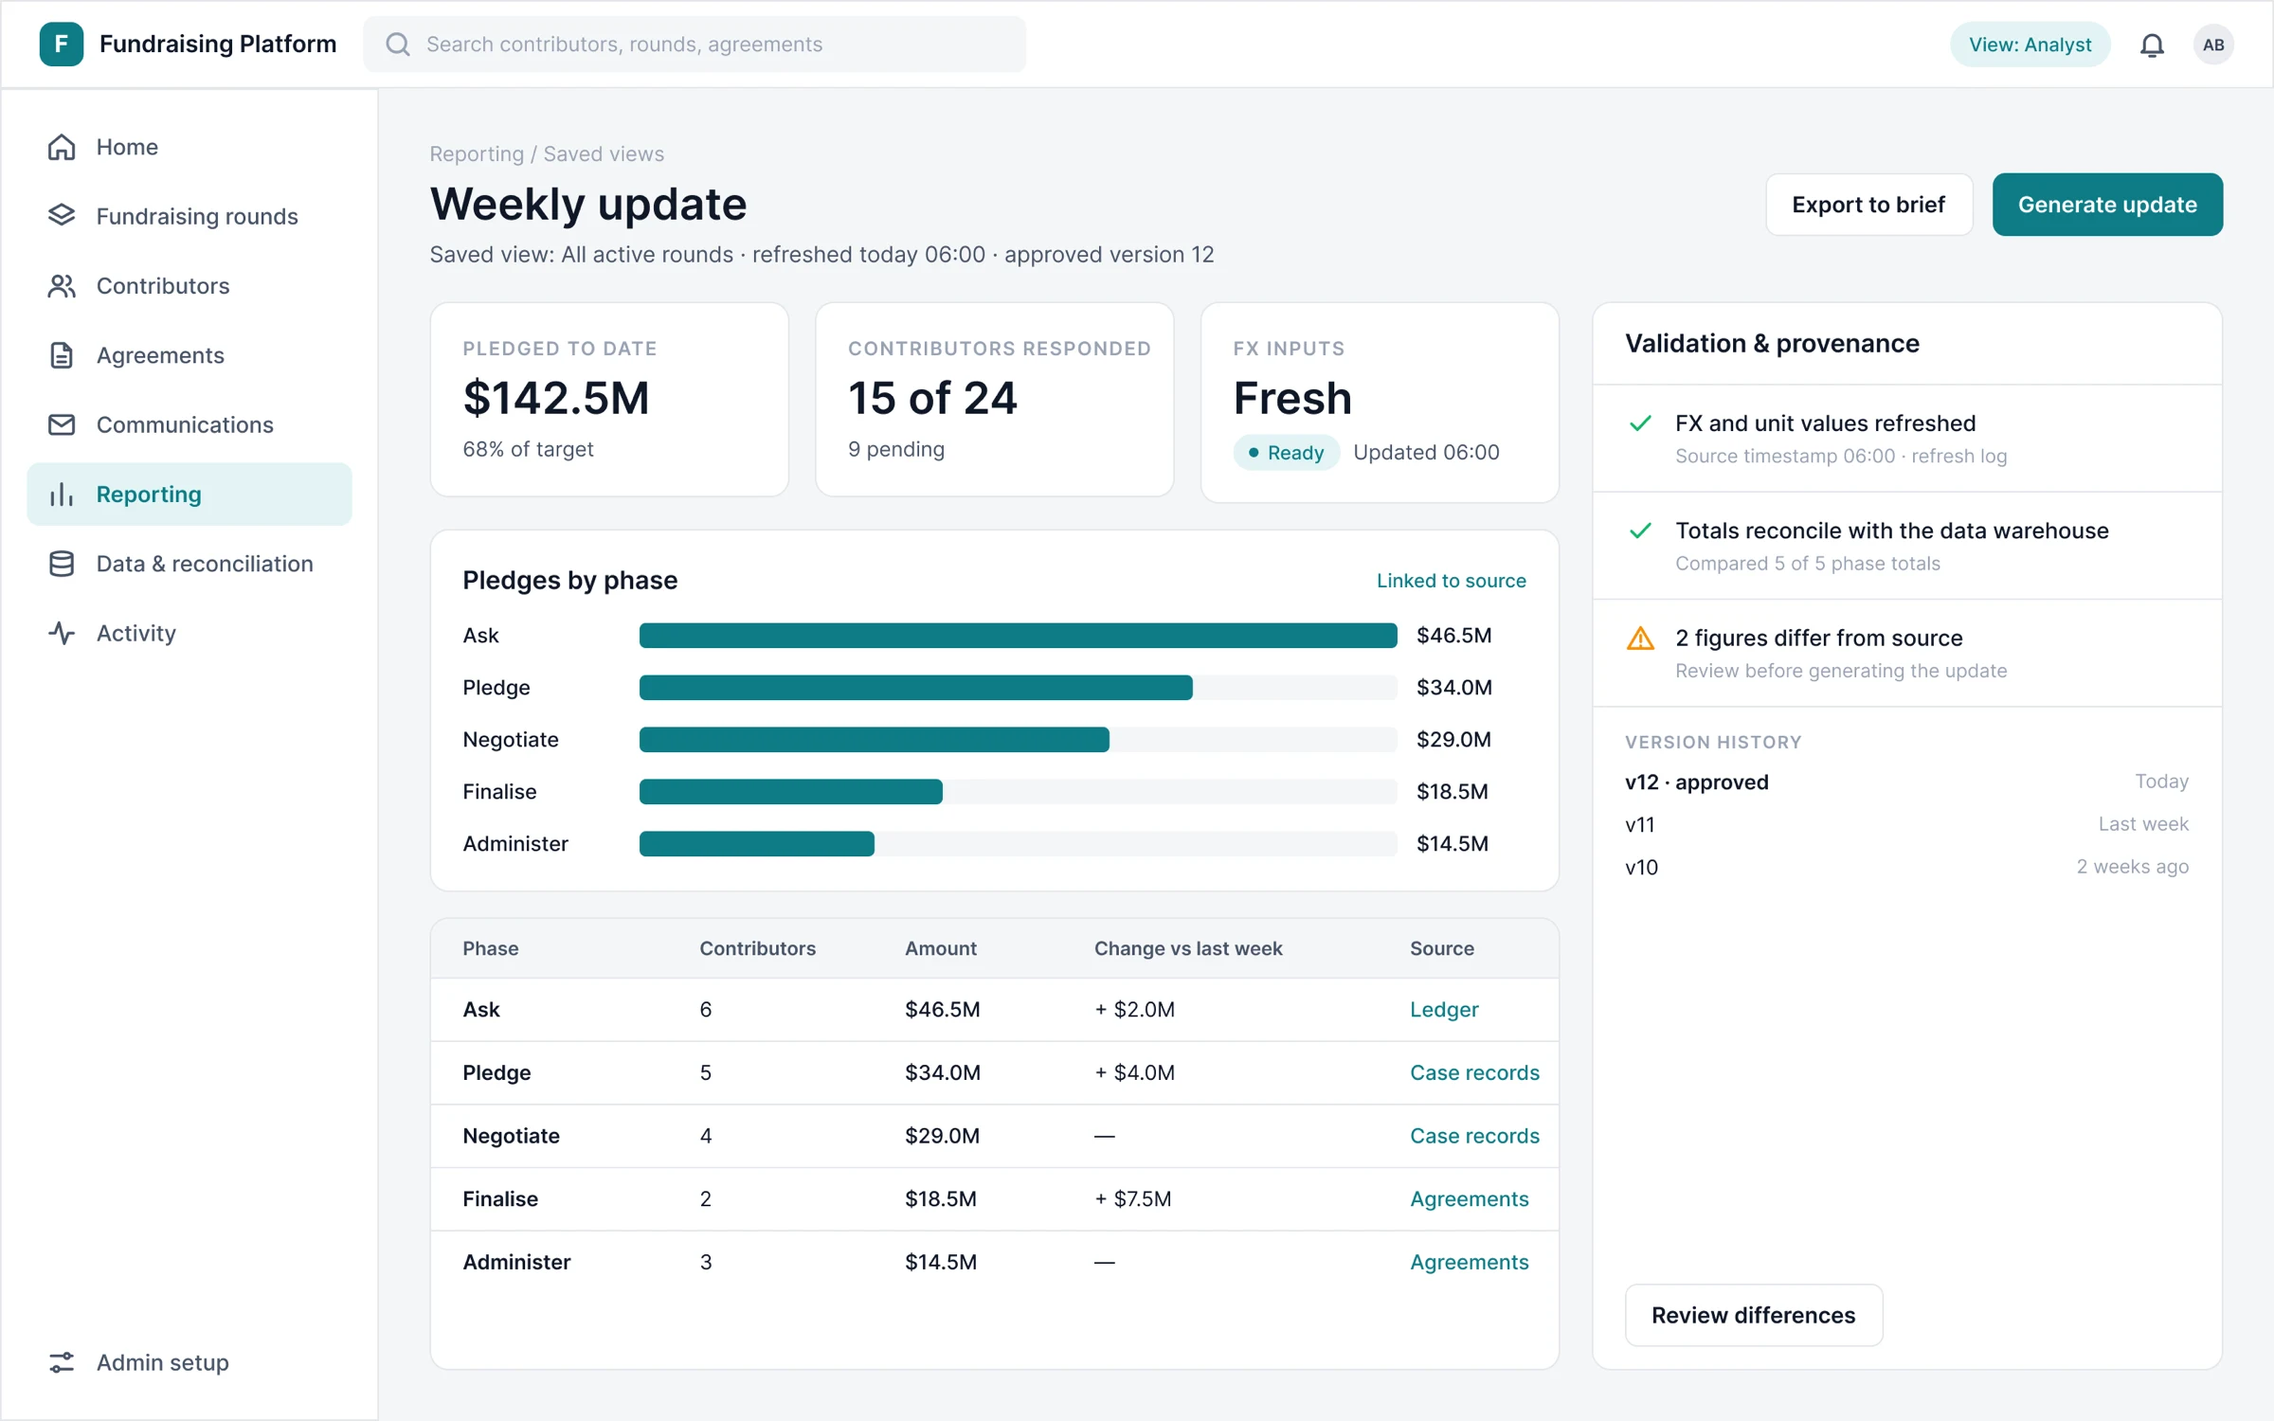This screenshot has width=2274, height=1421.
Task: Click the Activity pulse icon
Action: 62,633
